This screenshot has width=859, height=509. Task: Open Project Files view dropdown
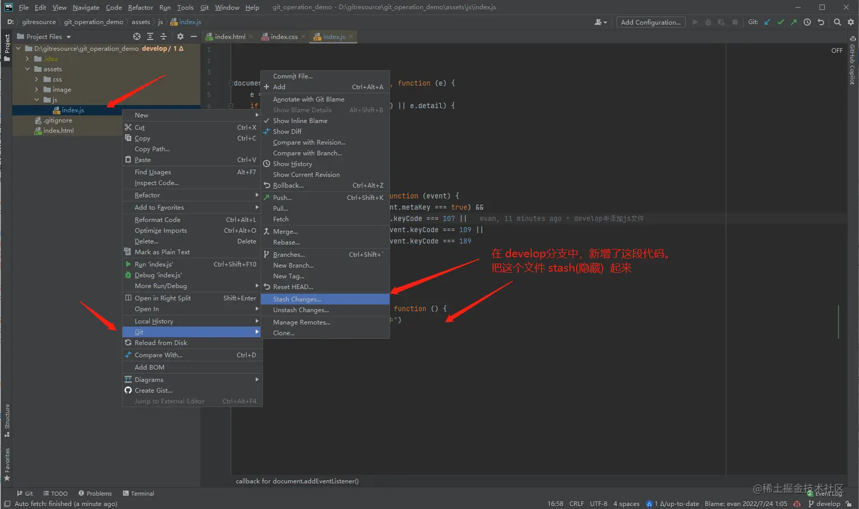tap(44, 36)
